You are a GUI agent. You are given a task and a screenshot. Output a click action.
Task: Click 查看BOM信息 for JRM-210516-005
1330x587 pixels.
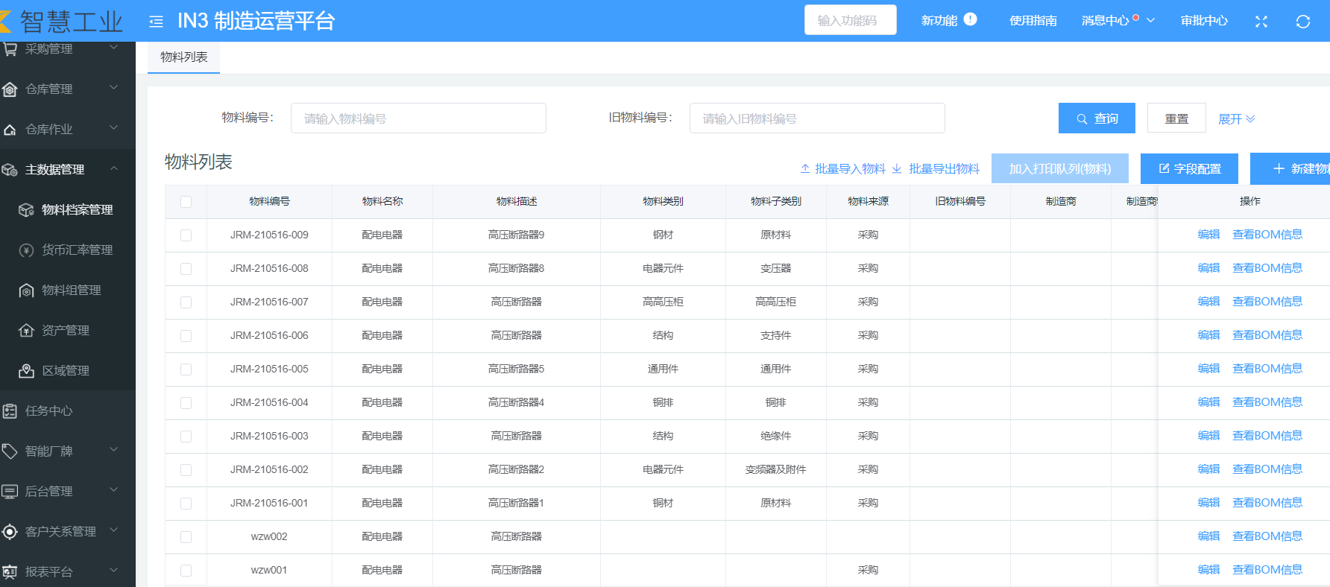point(1267,369)
